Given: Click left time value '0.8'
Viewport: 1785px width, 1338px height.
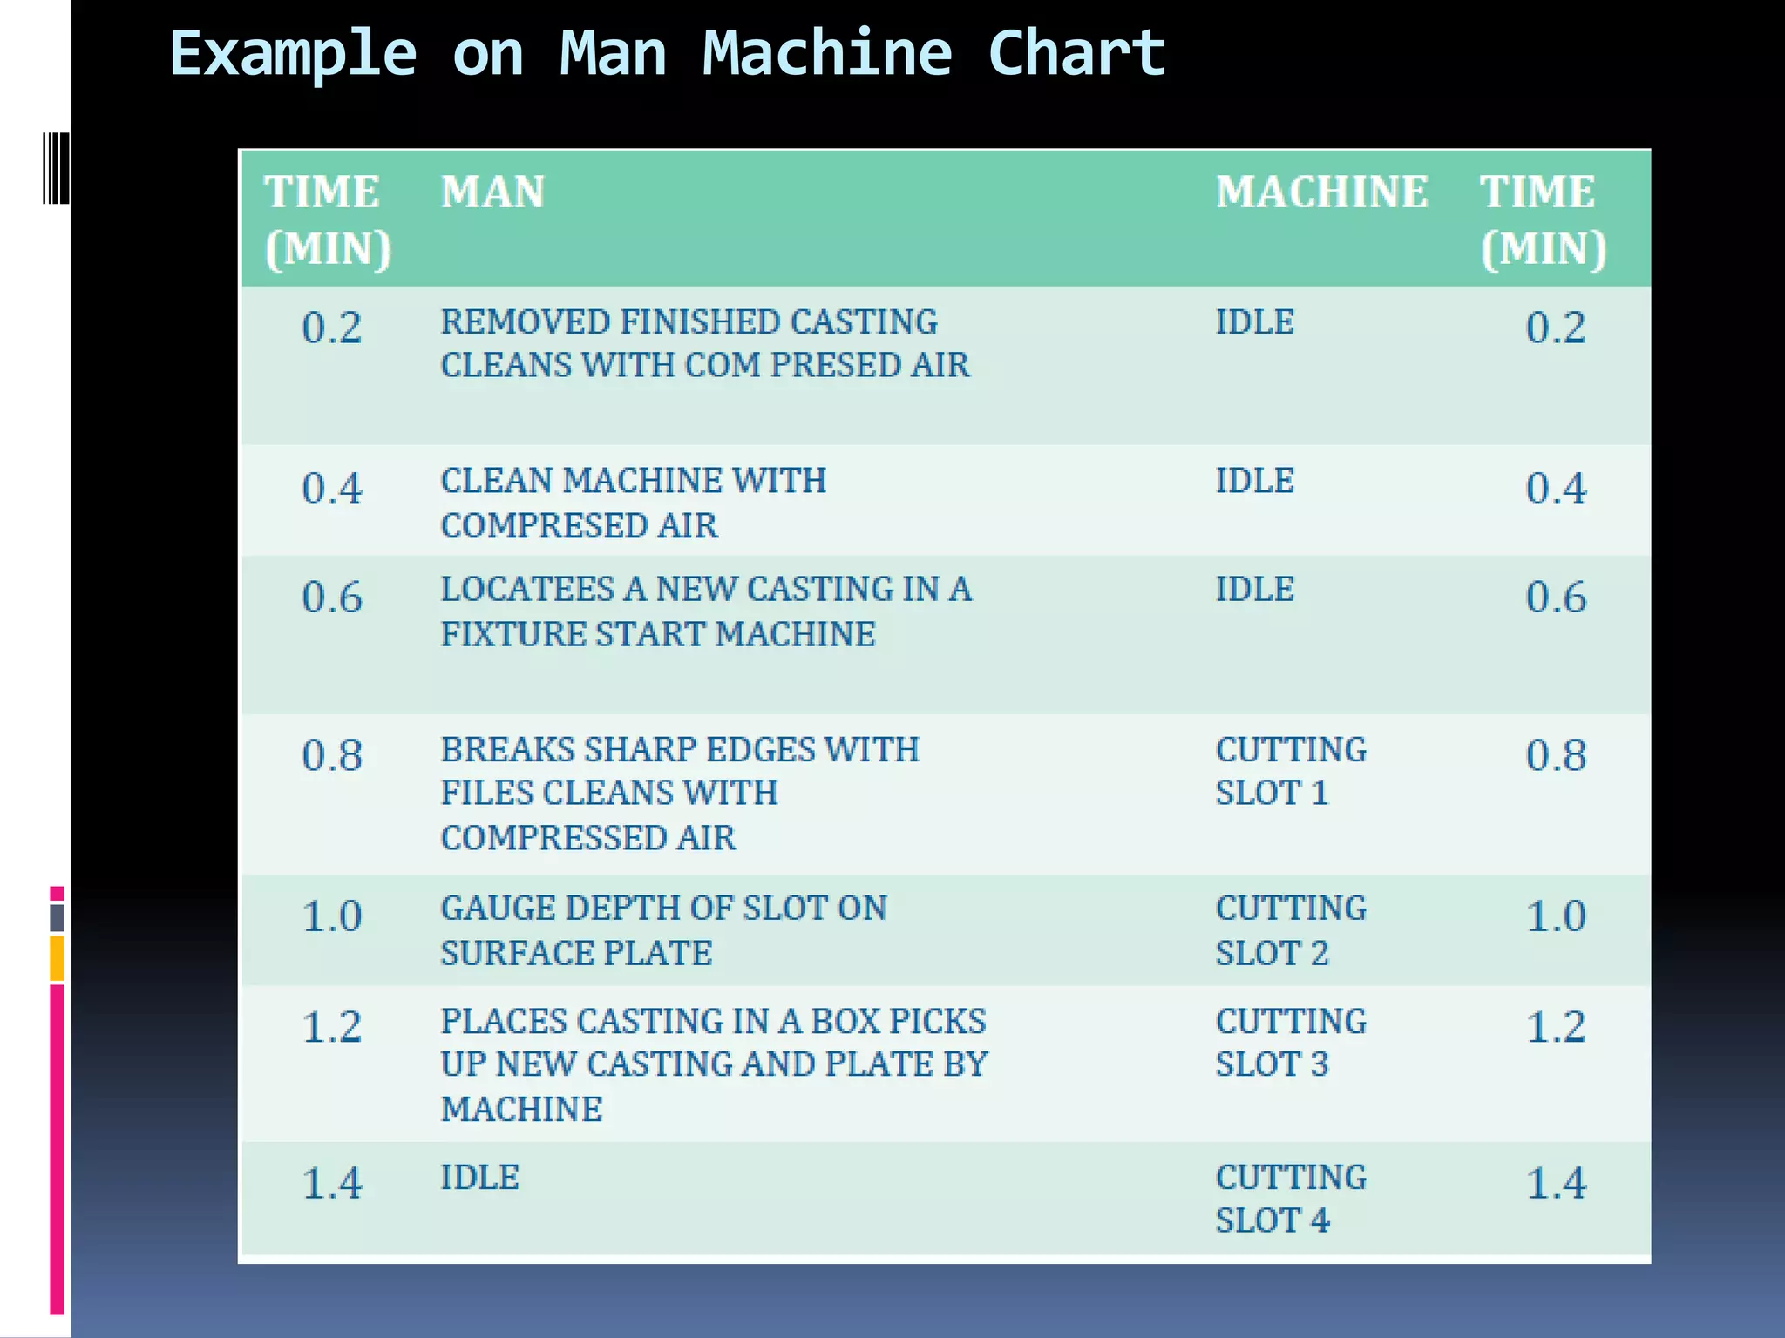Looking at the screenshot, I should (x=332, y=754).
